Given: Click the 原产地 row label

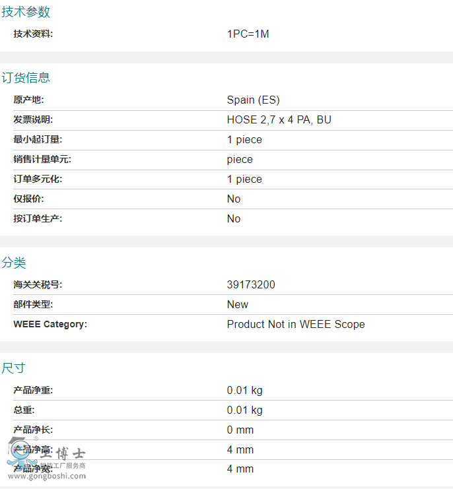Looking at the screenshot, I should click(28, 100).
